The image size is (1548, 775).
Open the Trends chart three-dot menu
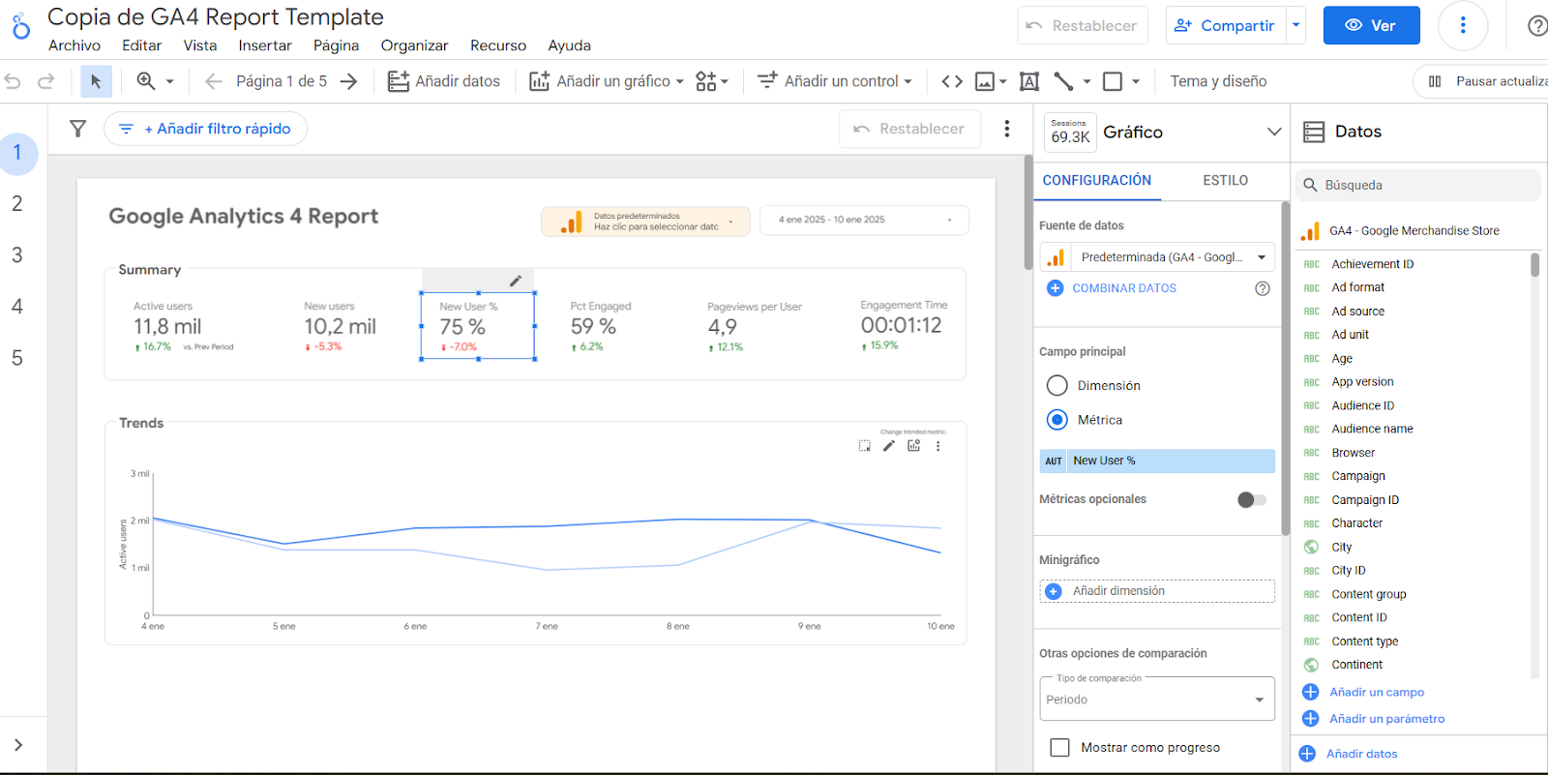(x=938, y=446)
